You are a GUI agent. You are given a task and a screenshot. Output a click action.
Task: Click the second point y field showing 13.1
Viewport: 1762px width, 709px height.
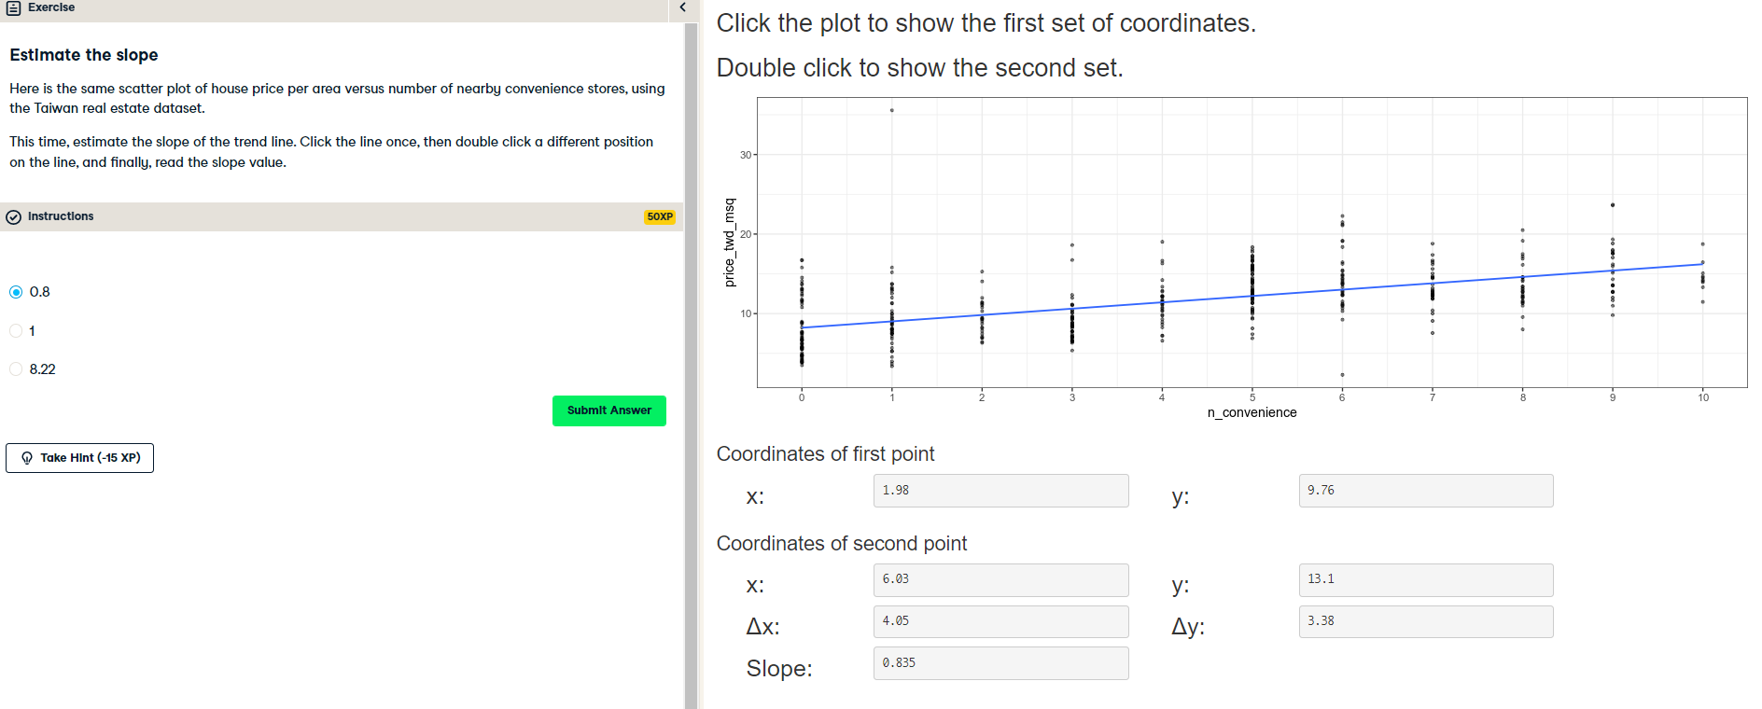[1426, 580]
